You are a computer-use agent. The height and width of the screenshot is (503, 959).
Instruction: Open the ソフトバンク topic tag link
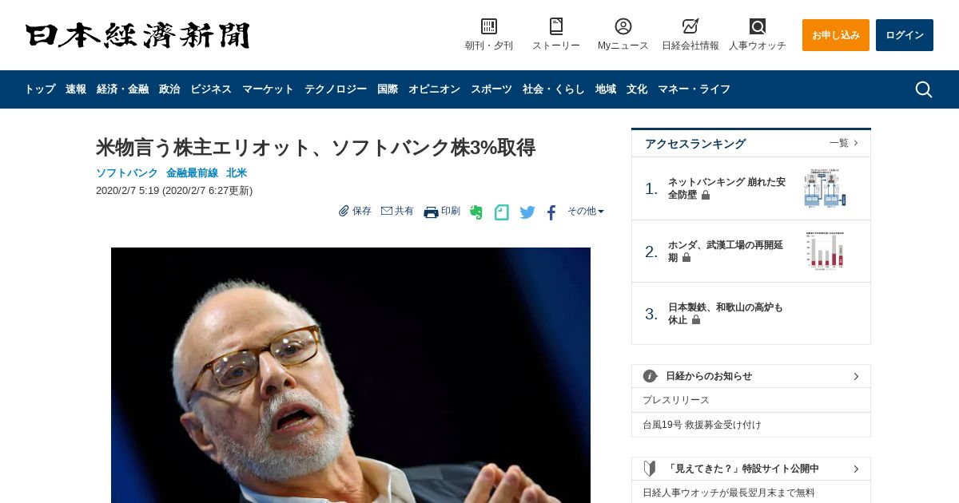click(127, 173)
